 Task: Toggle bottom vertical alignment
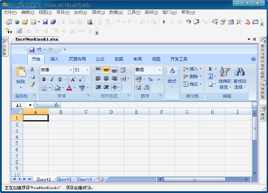click(x=114, y=70)
